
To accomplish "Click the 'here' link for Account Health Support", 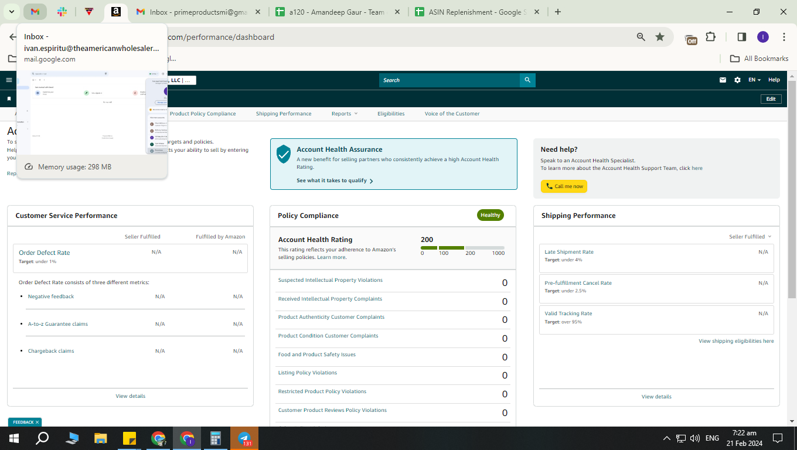I will [x=697, y=168].
